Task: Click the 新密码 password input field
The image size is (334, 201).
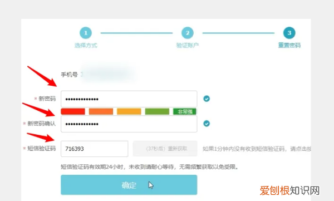Action: point(129,99)
